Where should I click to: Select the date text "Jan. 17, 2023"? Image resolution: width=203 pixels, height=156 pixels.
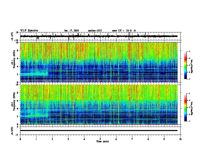[x=72, y=31]
